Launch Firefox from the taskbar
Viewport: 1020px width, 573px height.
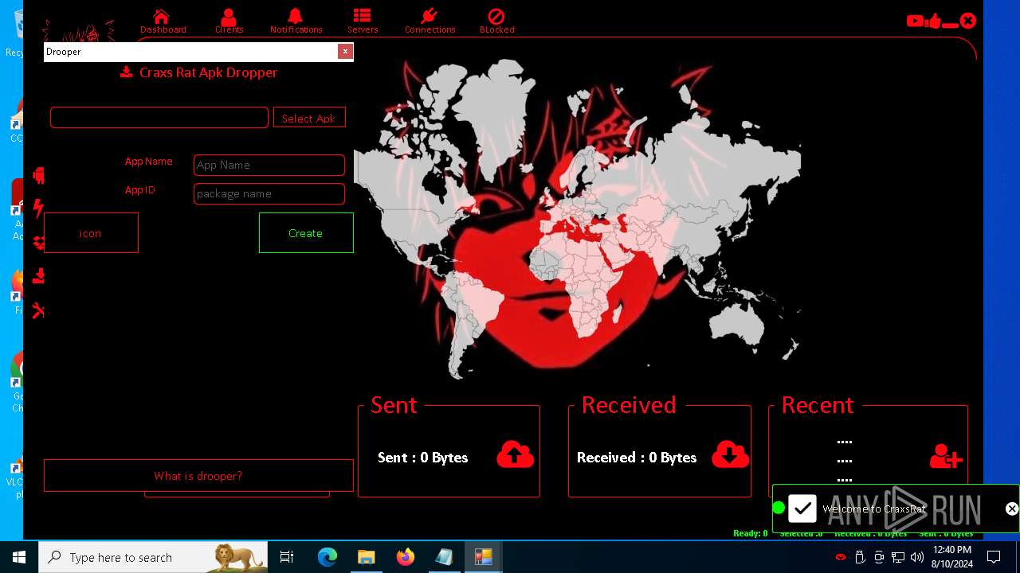click(x=405, y=557)
